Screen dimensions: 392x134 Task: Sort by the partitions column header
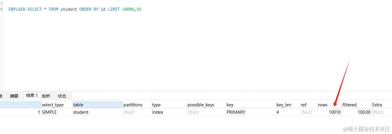(133, 105)
